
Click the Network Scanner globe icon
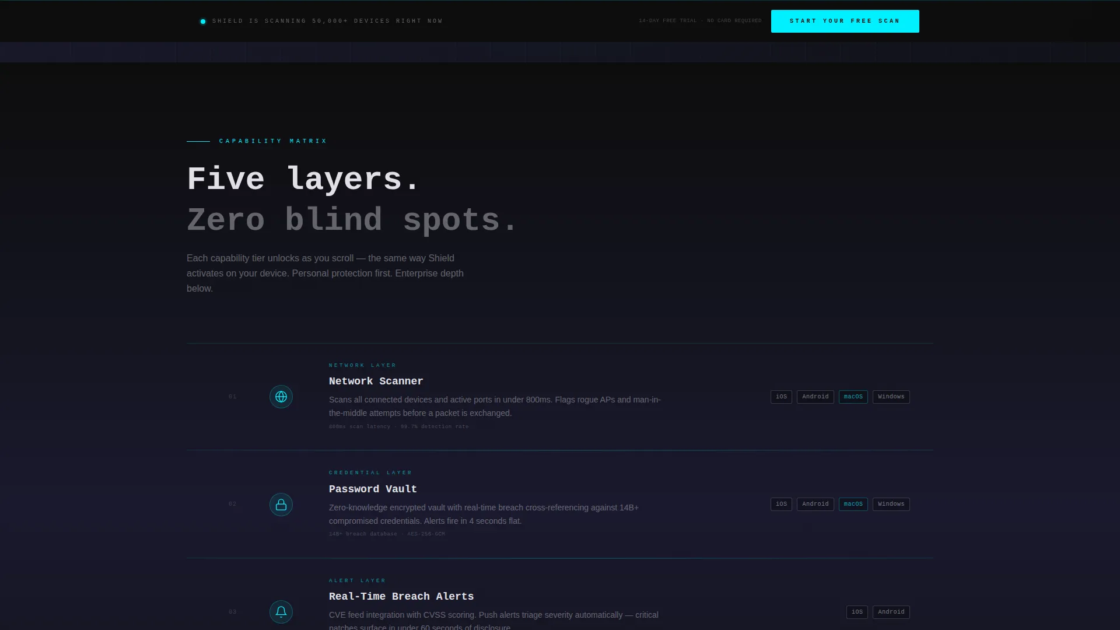(281, 397)
